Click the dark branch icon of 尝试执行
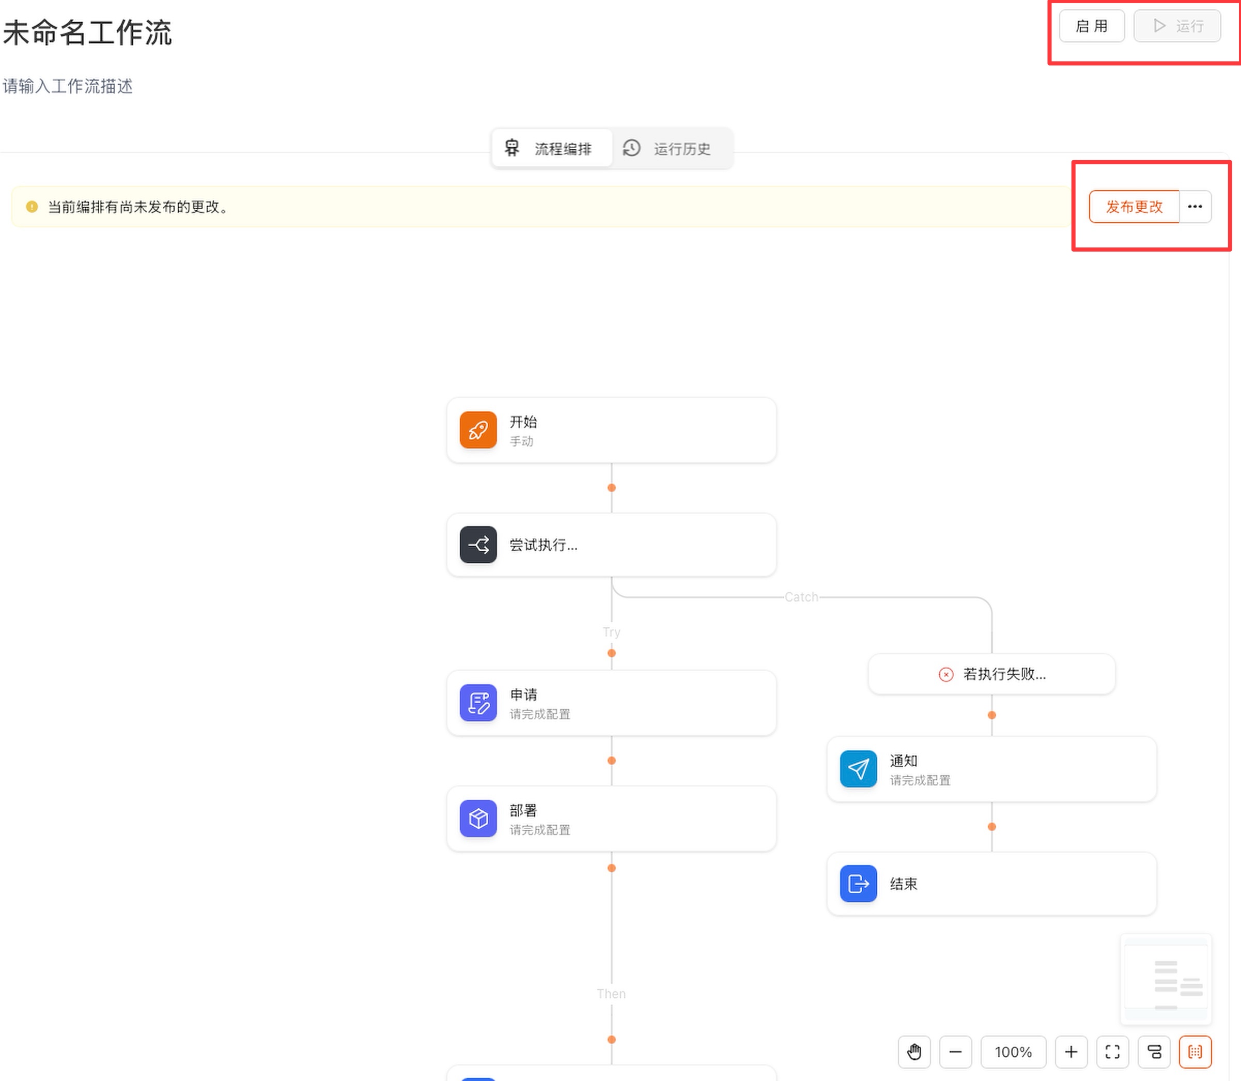The image size is (1241, 1081). (478, 545)
